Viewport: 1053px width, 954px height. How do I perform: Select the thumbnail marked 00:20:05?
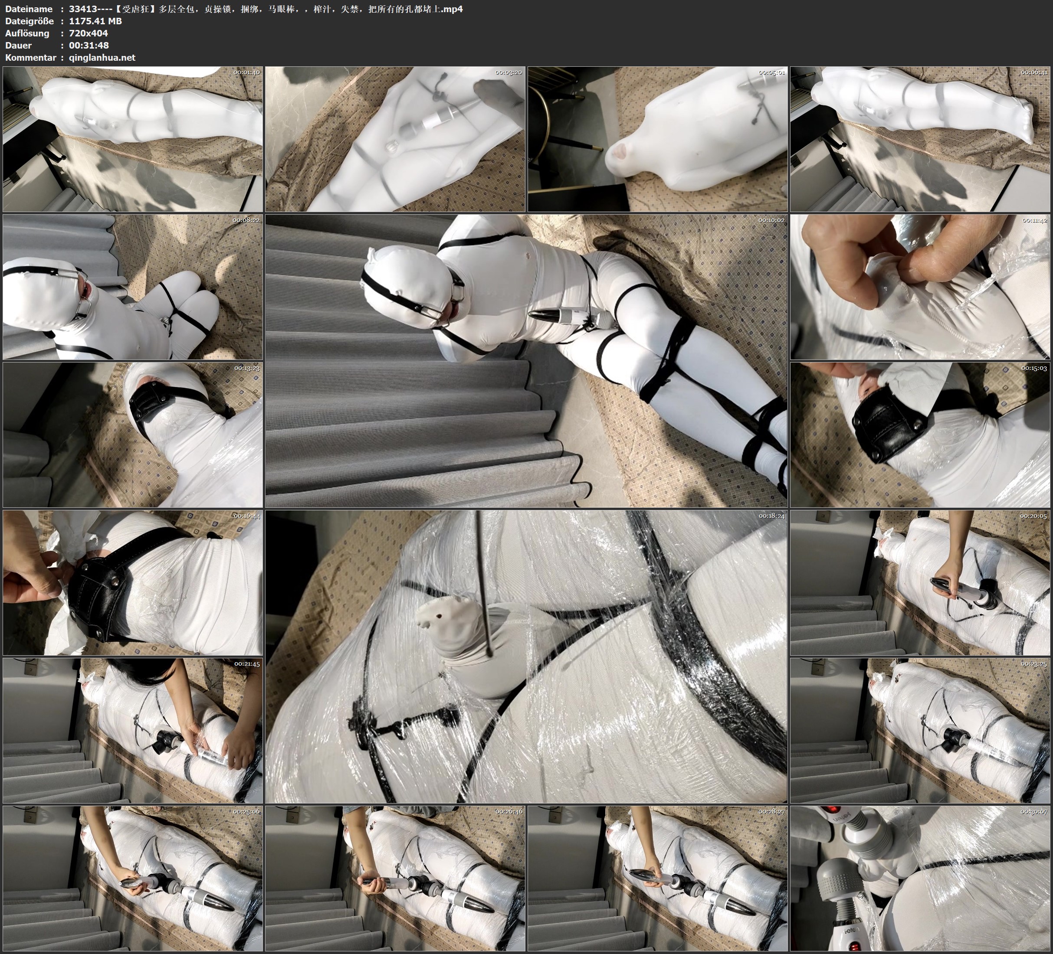tap(920, 583)
